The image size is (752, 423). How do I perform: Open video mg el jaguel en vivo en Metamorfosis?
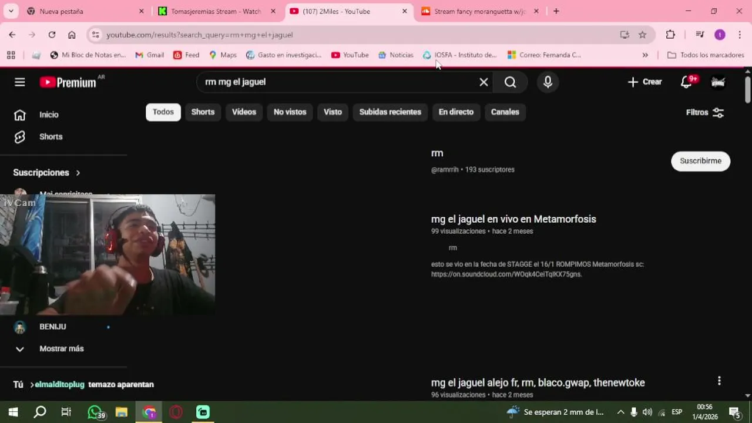[x=513, y=219]
